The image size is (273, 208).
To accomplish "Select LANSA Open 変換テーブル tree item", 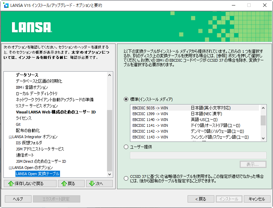I will 38,174.
